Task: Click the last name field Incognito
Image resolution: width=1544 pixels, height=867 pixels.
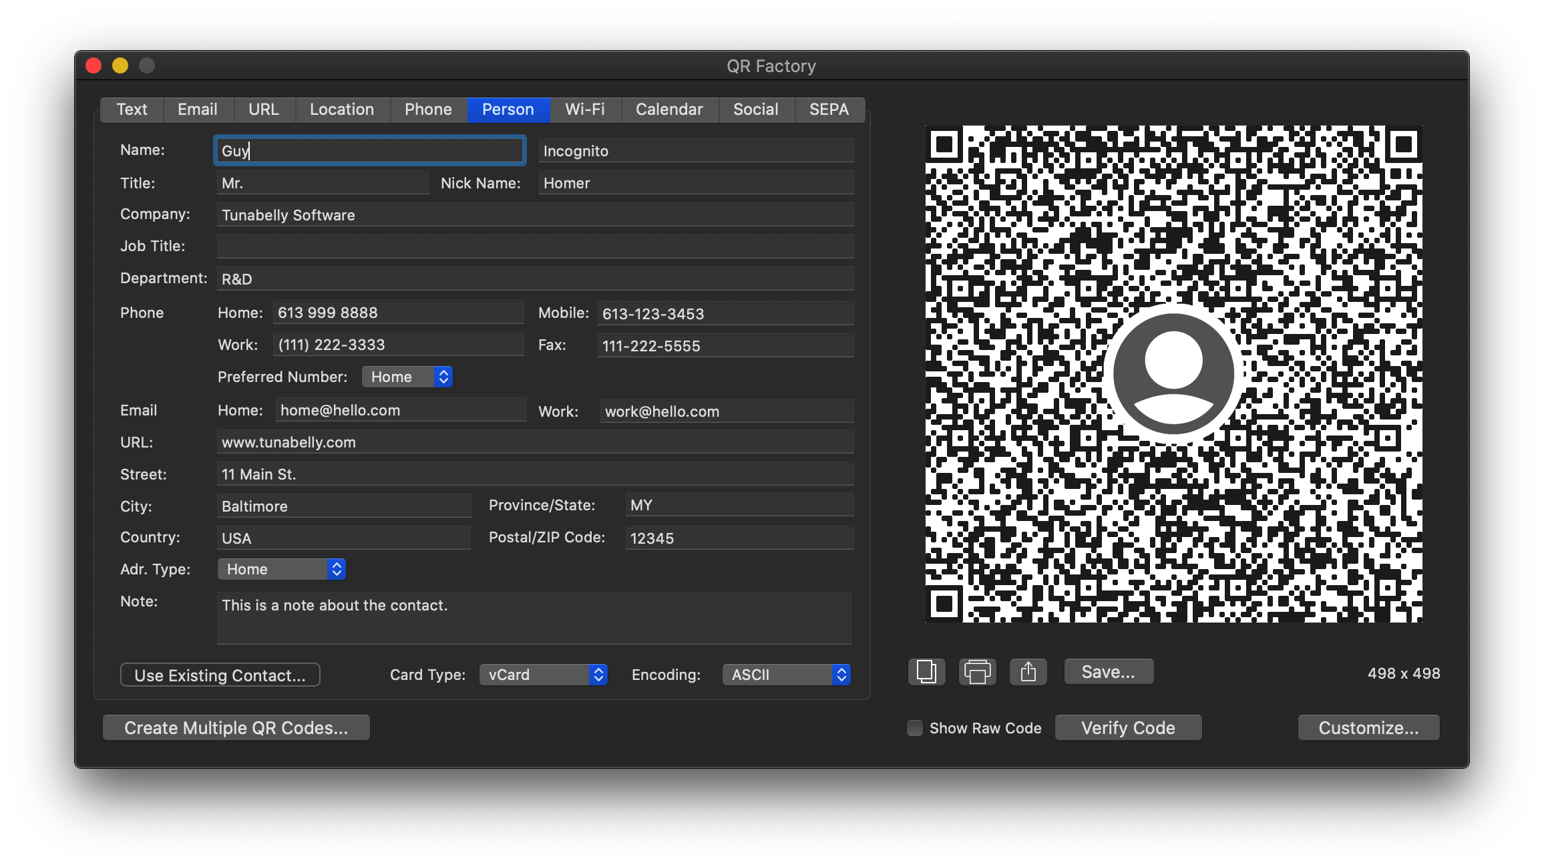Action: tap(696, 150)
